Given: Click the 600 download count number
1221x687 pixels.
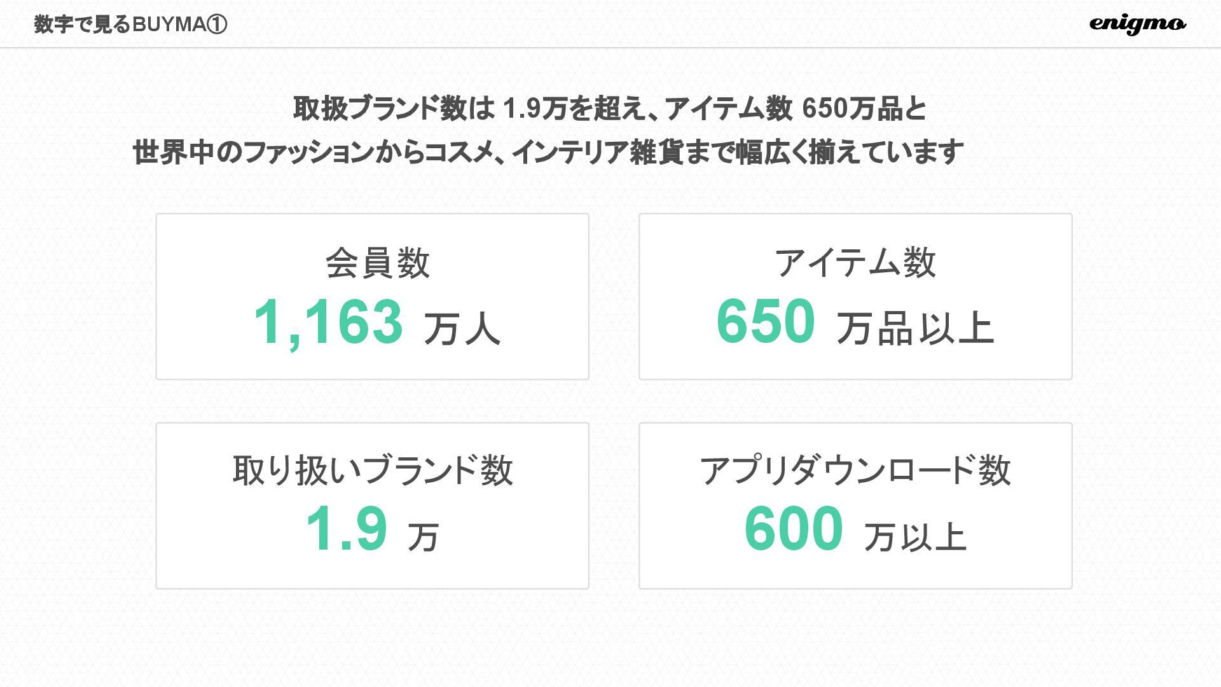Looking at the screenshot, I should 794,528.
